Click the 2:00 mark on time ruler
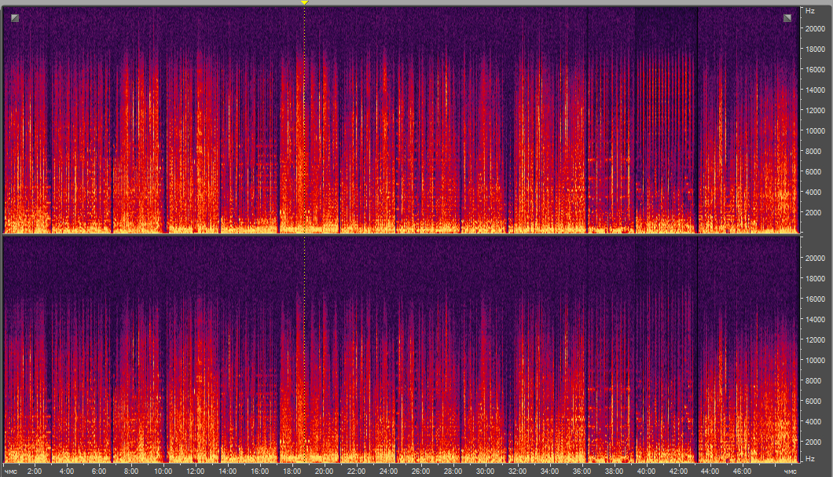 pos(34,471)
